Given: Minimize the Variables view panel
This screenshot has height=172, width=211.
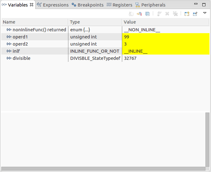Looking at the screenshot, I should 196,4.
